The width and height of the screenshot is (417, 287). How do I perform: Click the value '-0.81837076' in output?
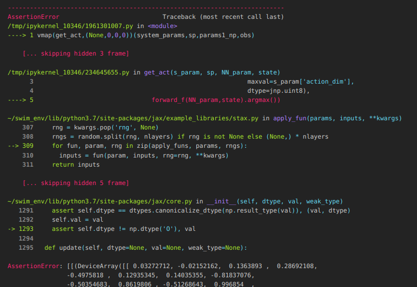click(231, 275)
